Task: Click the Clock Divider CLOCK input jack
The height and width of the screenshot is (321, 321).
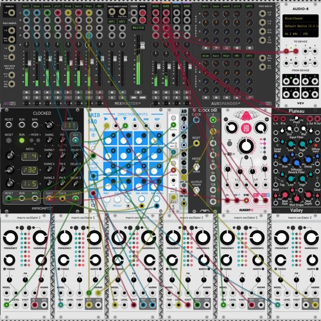Action: [196, 120]
